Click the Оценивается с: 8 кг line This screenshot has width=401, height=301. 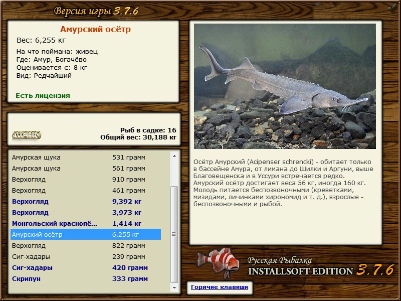52,68
